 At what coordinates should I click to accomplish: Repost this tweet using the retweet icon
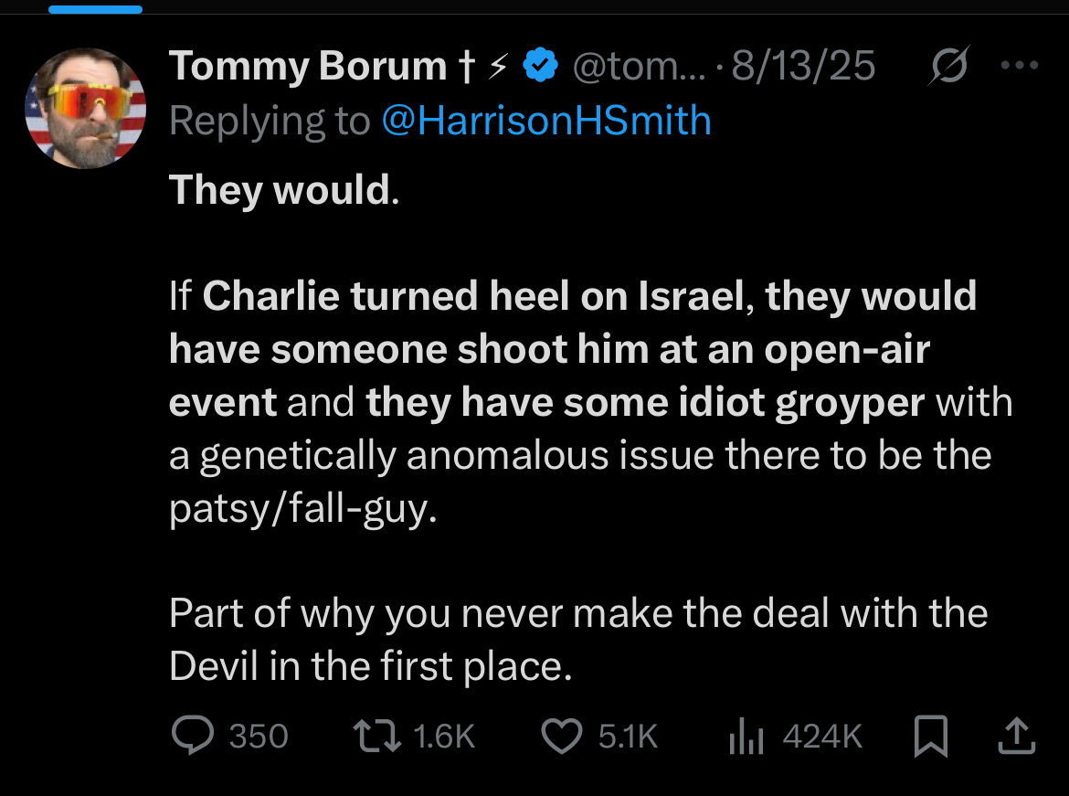pos(377,737)
